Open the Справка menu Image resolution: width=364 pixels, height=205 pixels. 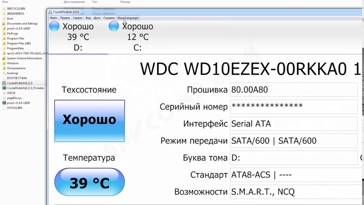(109, 18)
